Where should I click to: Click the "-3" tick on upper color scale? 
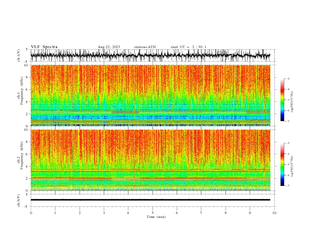tap(288, 78)
